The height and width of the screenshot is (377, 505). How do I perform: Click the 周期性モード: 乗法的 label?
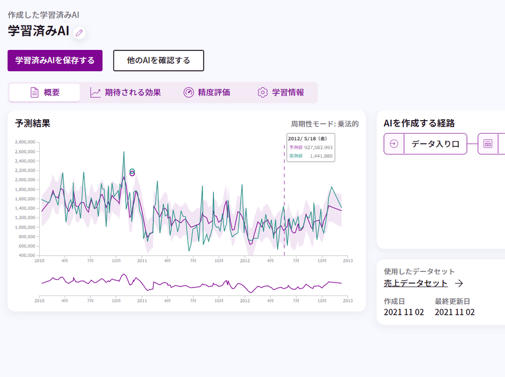pyautogui.click(x=324, y=124)
